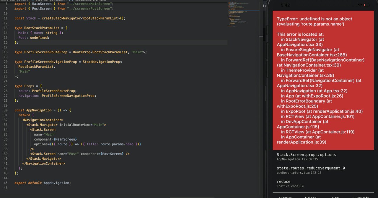Viewport: 378px width, 198px height.
Task: Click route.params.name in options line
Action: 117,144
